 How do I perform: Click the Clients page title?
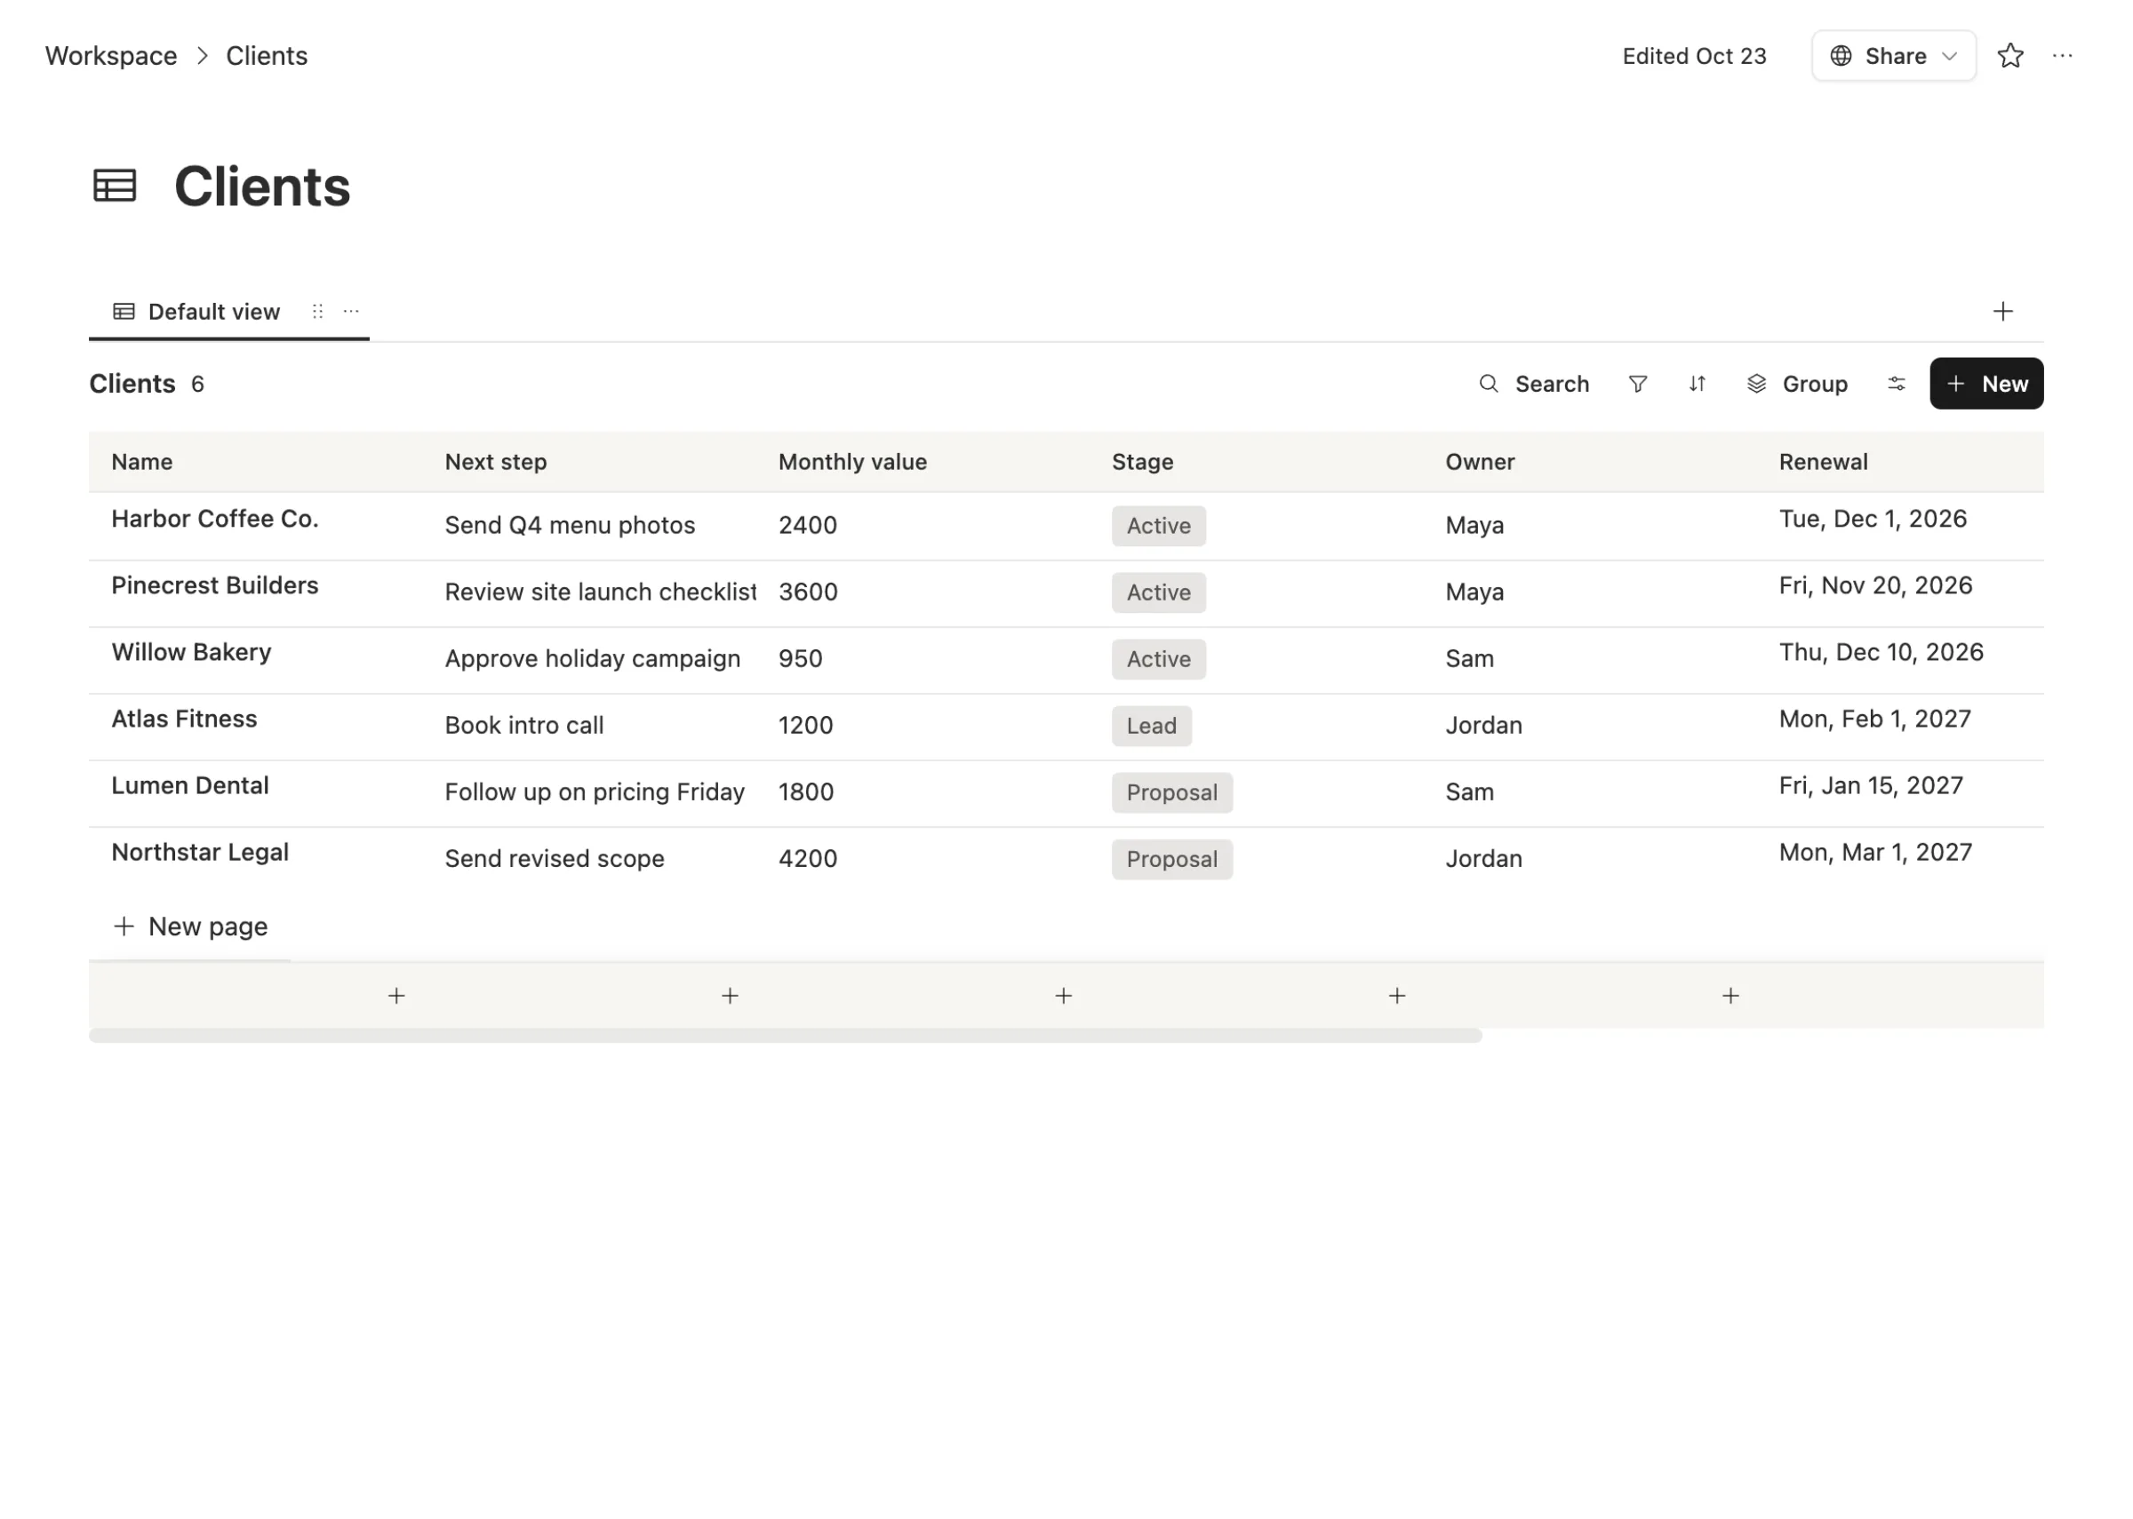coord(262,187)
